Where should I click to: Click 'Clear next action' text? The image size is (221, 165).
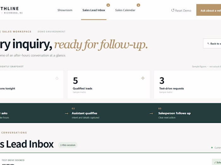167,118
